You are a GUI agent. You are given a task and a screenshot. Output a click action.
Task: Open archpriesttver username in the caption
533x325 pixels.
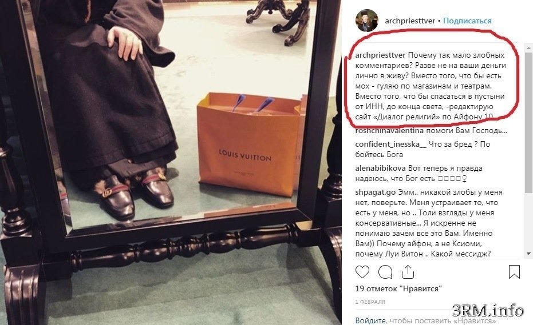(x=380, y=55)
